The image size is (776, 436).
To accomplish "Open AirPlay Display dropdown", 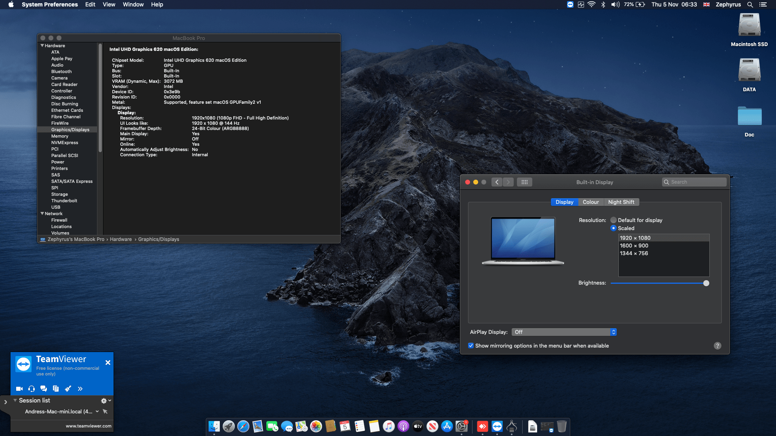I will click(564, 332).
